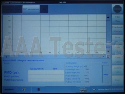Screen dimensions: 125x94
Task: Click the Fiber Length 1.000 km button
Action: click(117, 29)
